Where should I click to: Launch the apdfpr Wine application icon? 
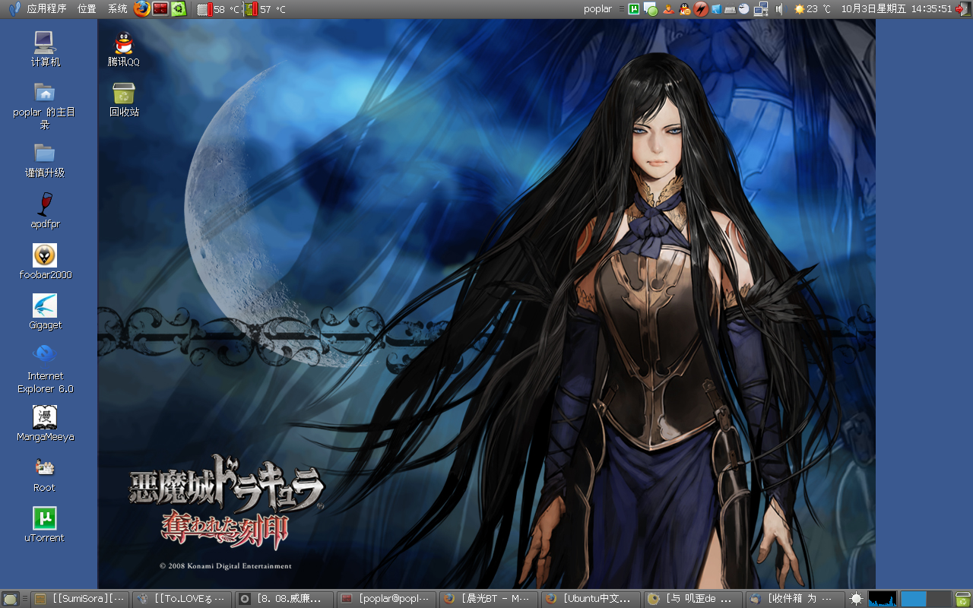coord(45,211)
